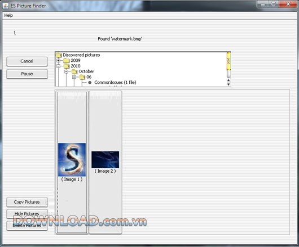The height and width of the screenshot is (247, 299).
Task: Pause the picture search
Action: (x=27, y=74)
